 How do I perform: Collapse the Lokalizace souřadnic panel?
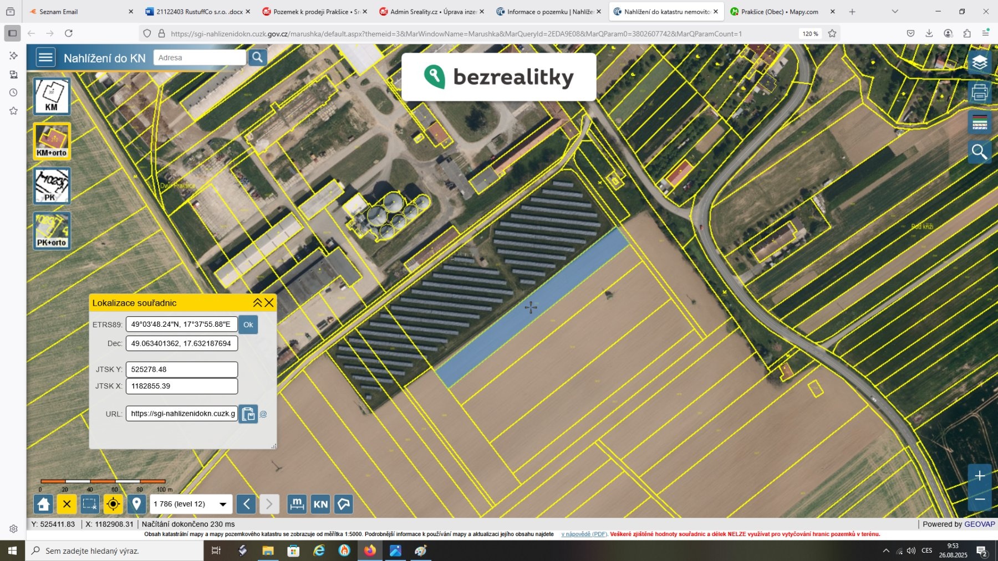[257, 302]
